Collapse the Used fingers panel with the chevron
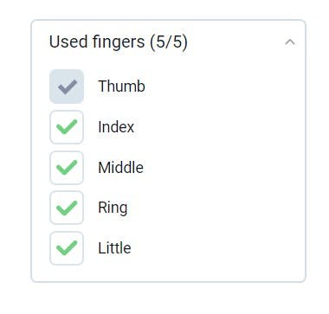 pyautogui.click(x=290, y=42)
